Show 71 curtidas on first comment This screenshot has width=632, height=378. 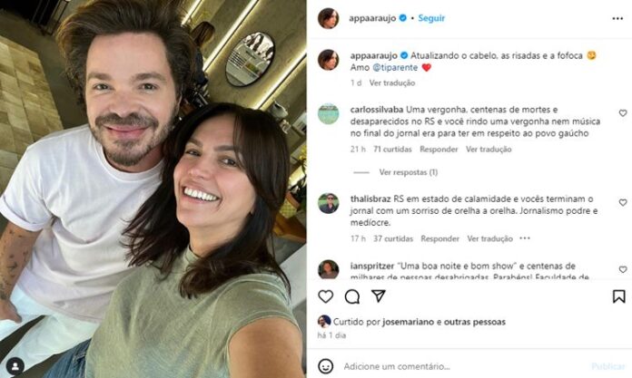(x=392, y=150)
